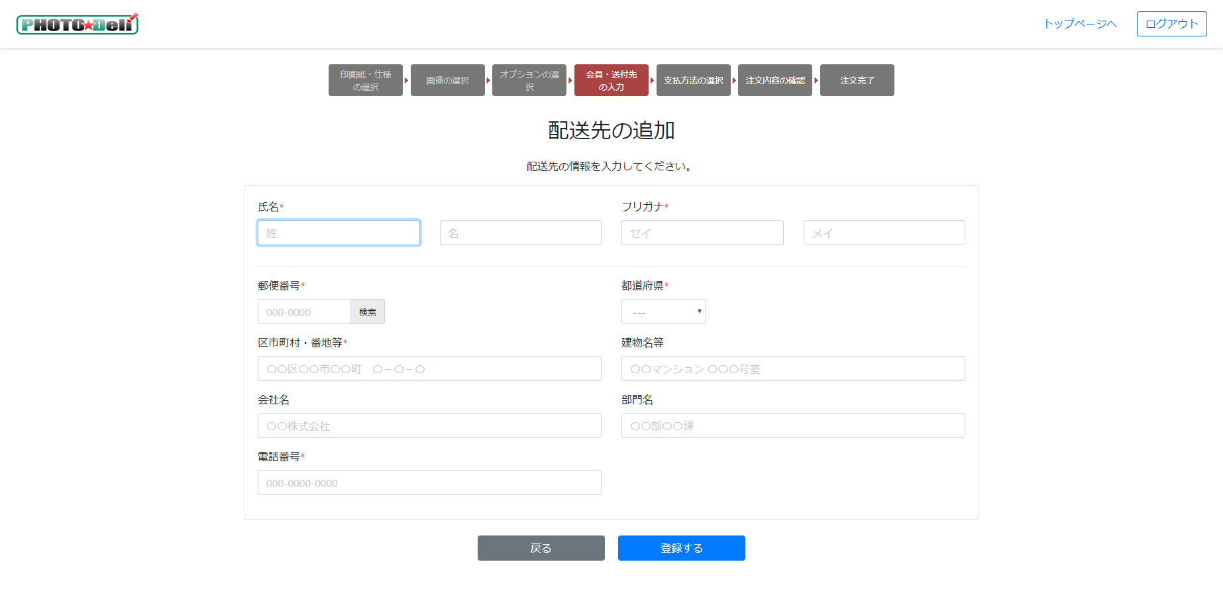The image size is (1223, 615).
Task: Go to the オプションの選択 step
Action: 529,80
